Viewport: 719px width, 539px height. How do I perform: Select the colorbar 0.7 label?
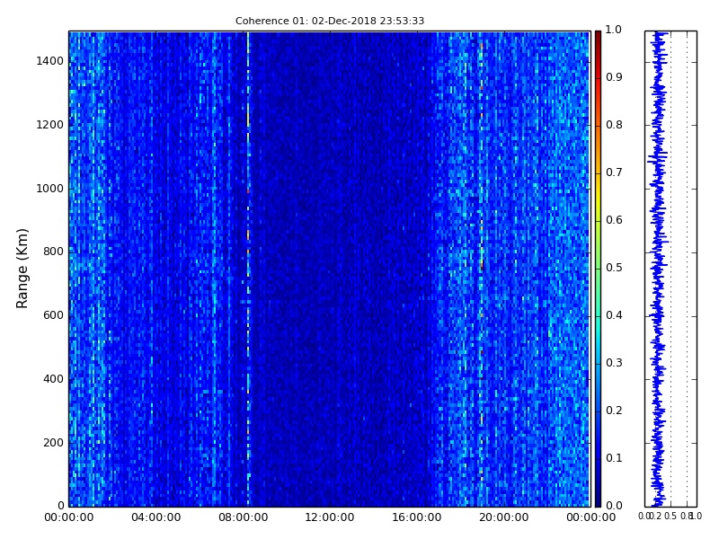(x=614, y=172)
